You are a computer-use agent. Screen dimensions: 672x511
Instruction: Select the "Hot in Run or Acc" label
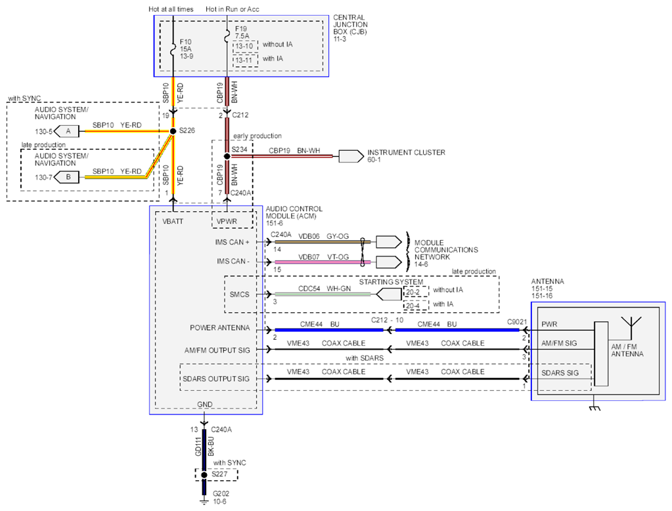point(233,9)
